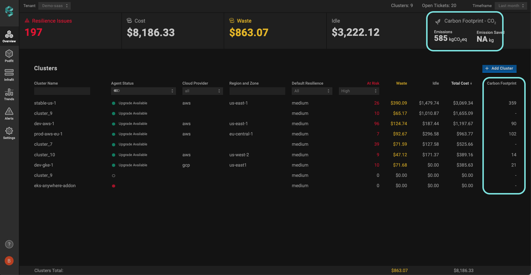Open the Tenant Demo-saas dropdown
This screenshot has height=275, width=531.
(x=55, y=6)
